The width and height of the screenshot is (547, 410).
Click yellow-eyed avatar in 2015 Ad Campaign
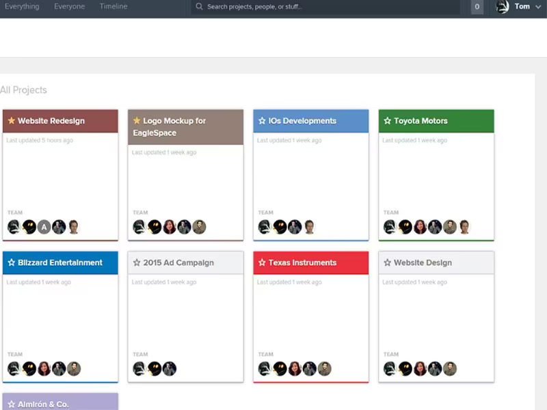(155, 368)
